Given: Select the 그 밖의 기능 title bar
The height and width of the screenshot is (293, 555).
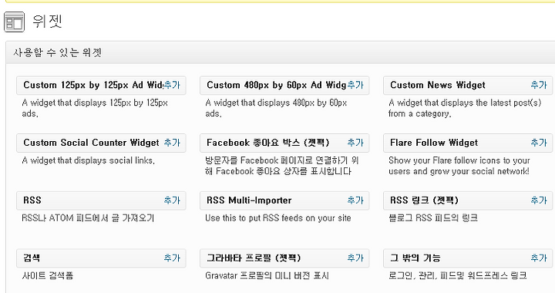Looking at the screenshot, I should pyautogui.click(x=468, y=258).
